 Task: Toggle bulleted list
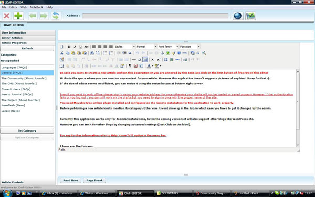click(105, 53)
